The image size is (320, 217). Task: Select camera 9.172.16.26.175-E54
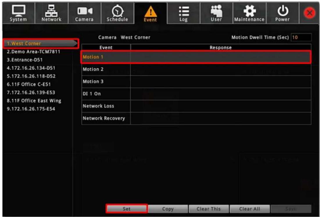click(x=31, y=109)
